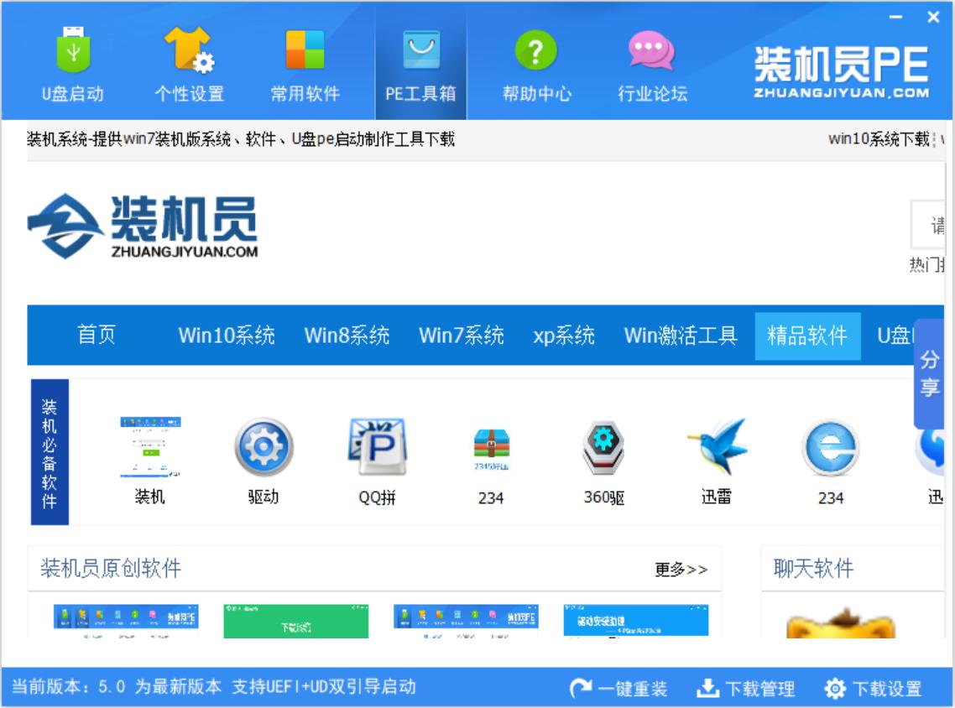Click the 下载管理 download icon

click(707, 689)
